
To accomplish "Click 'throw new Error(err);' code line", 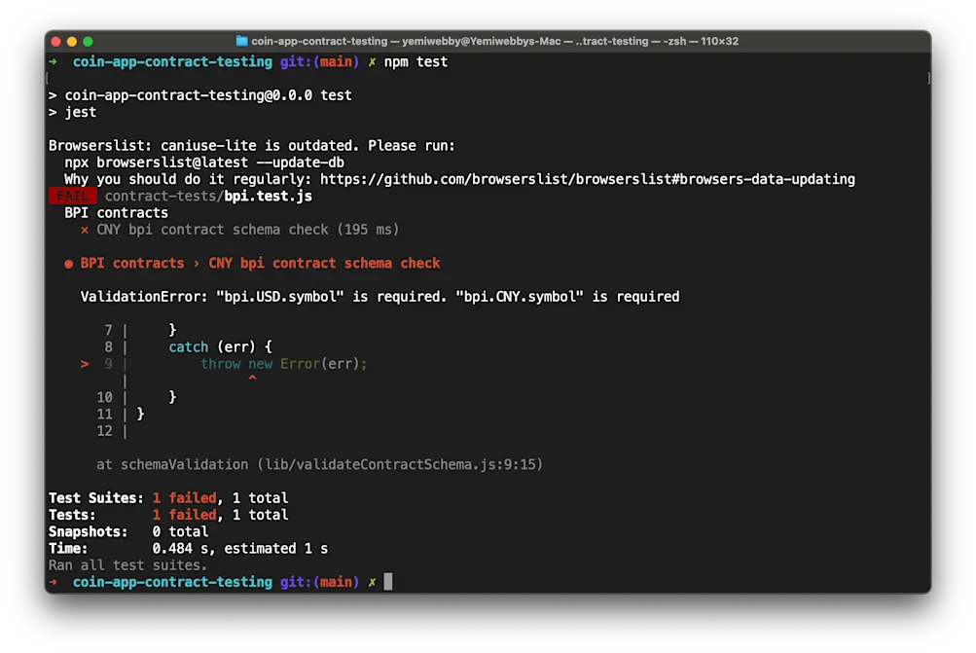I will tap(284, 364).
